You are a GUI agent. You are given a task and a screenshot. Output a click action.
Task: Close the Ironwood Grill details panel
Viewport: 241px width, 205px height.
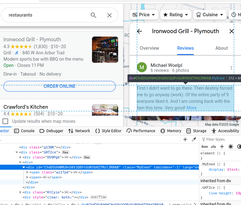pyautogui.click(x=231, y=31)
